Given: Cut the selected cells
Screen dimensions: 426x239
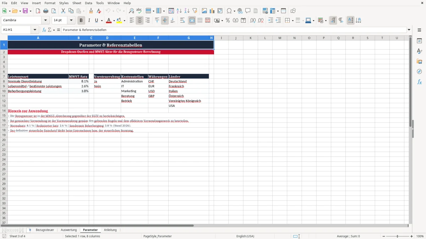Looking at the screenshot, I should [x=63, y=11].
